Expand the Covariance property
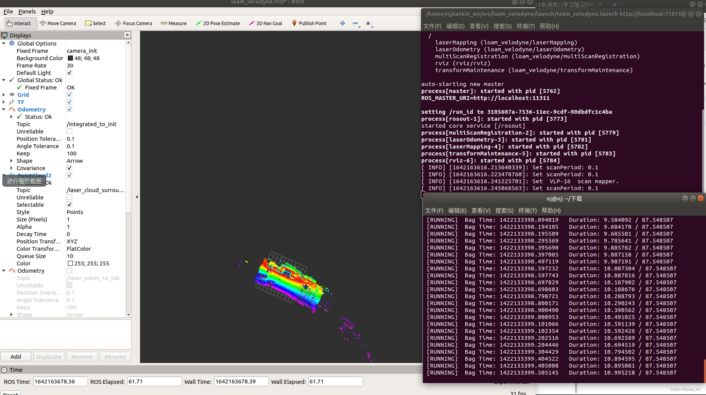 point(11,168)
